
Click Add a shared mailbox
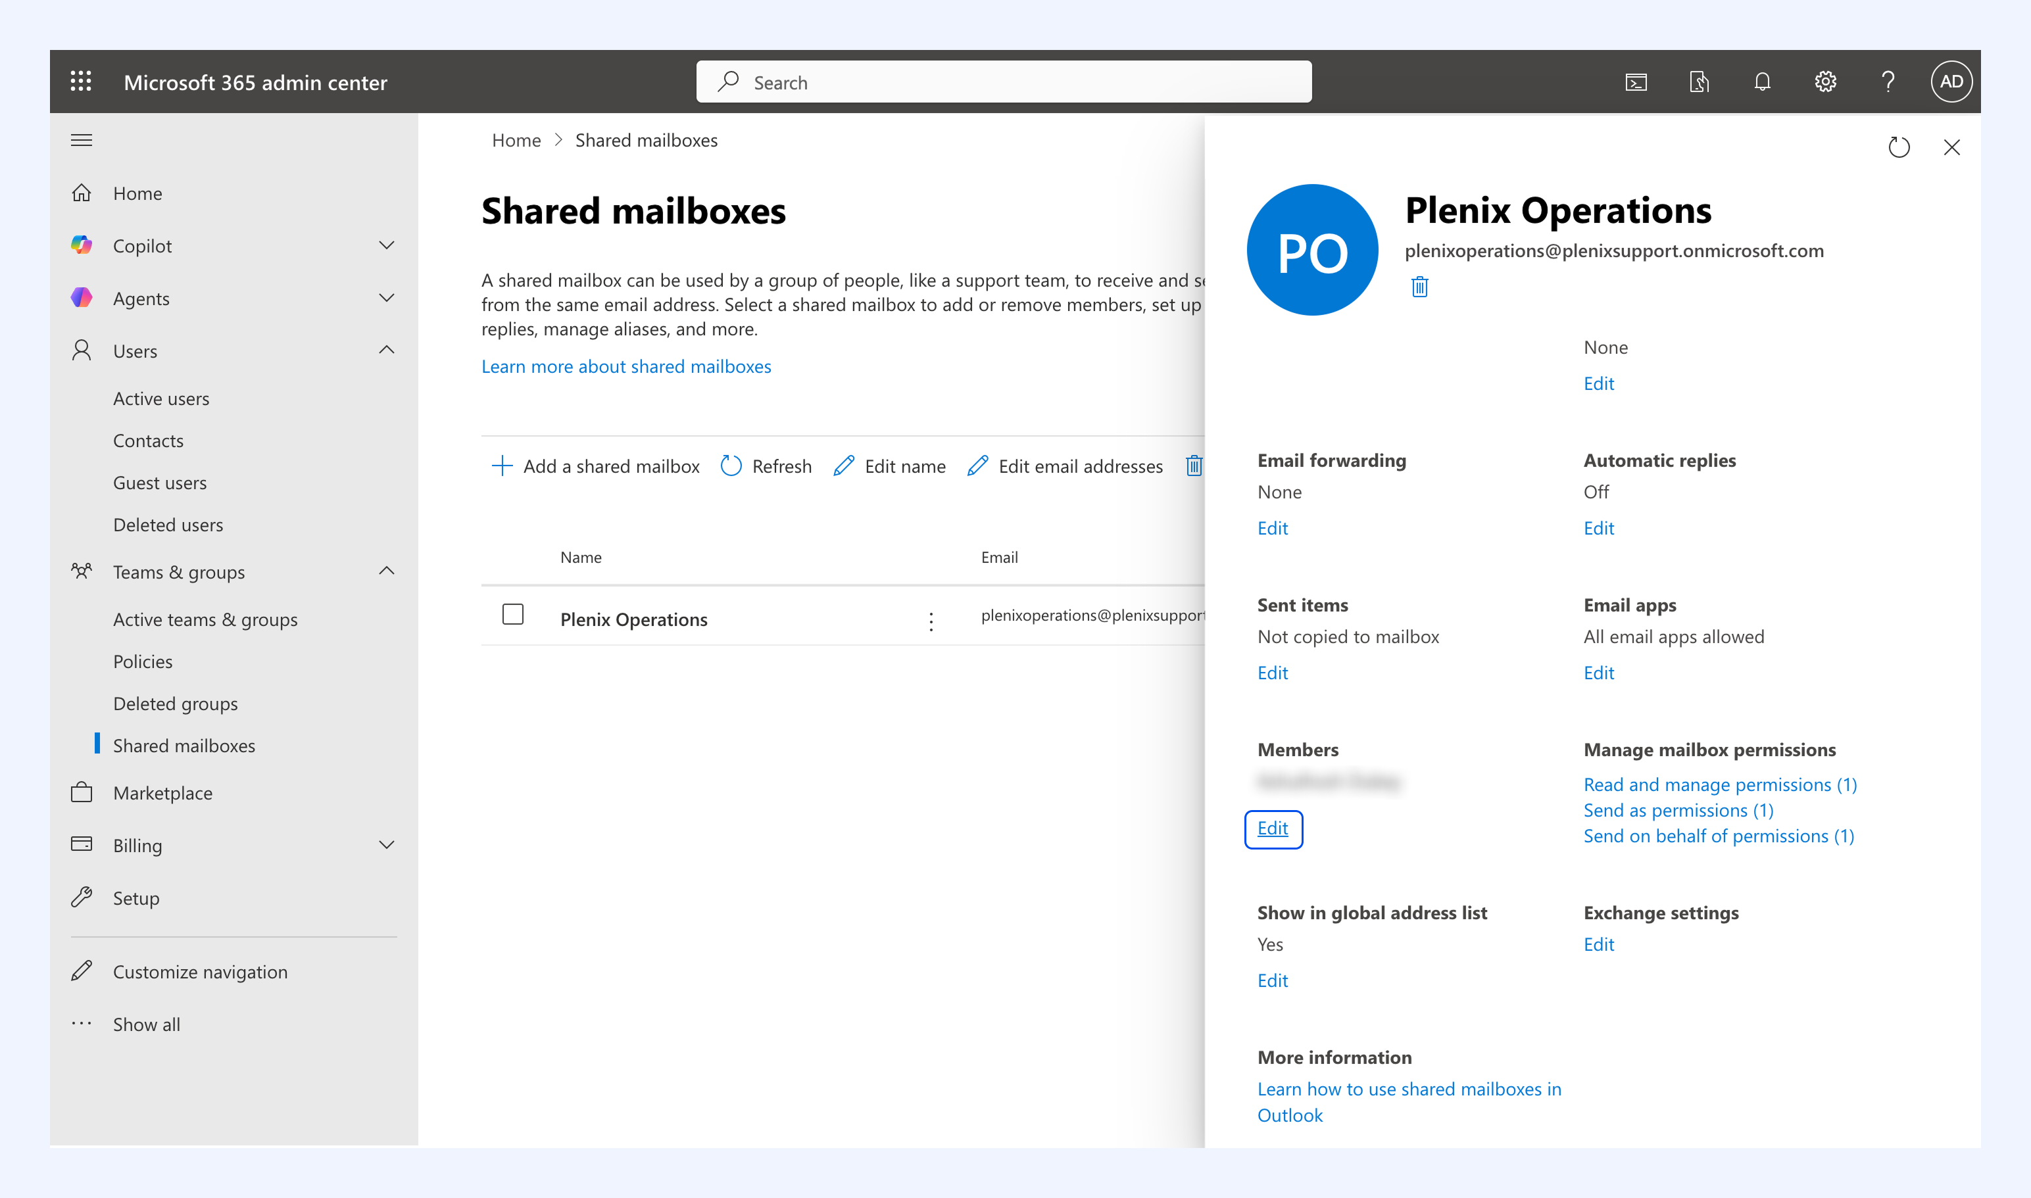pyautogui.click(x=595, y=466)
